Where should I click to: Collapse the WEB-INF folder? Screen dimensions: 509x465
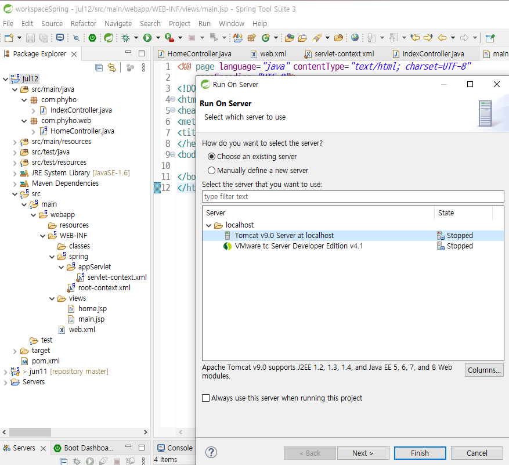[42, 236]
